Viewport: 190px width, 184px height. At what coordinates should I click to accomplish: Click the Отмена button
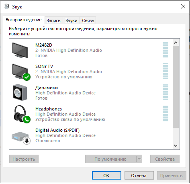click(139, 176)
